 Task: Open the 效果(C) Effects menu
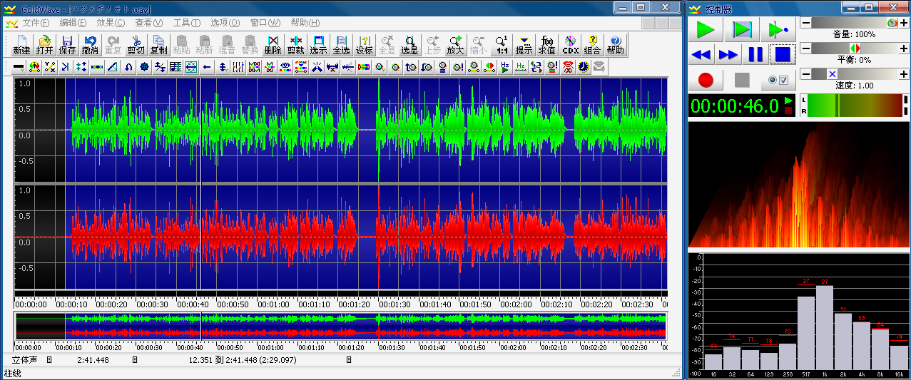coord(111,23)
